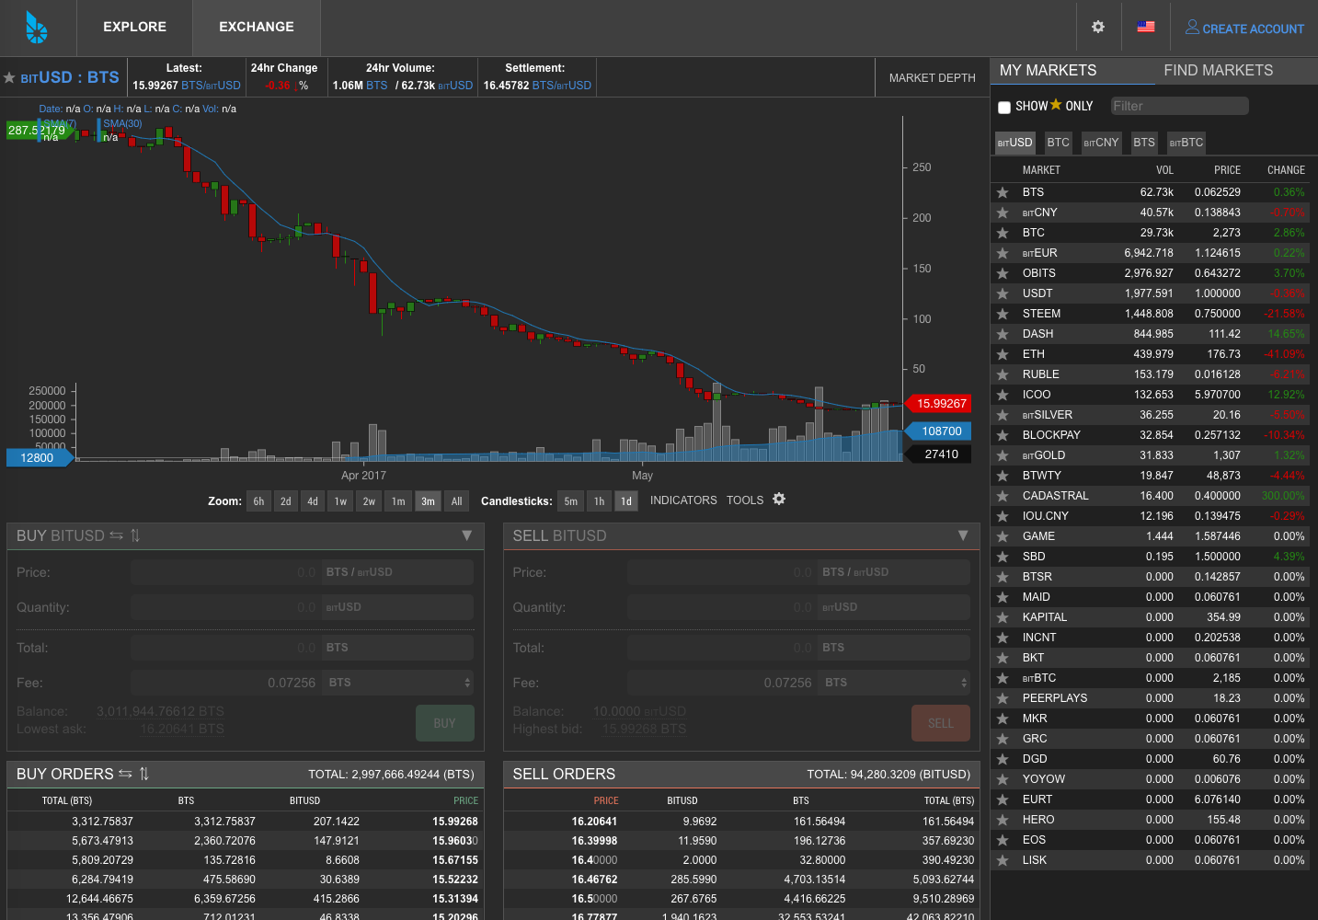Click vertical swap arrows beside BUY BITUSD

point(135,535)
